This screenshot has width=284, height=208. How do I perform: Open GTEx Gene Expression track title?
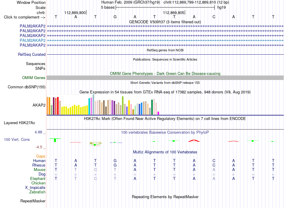click(165, 92)
